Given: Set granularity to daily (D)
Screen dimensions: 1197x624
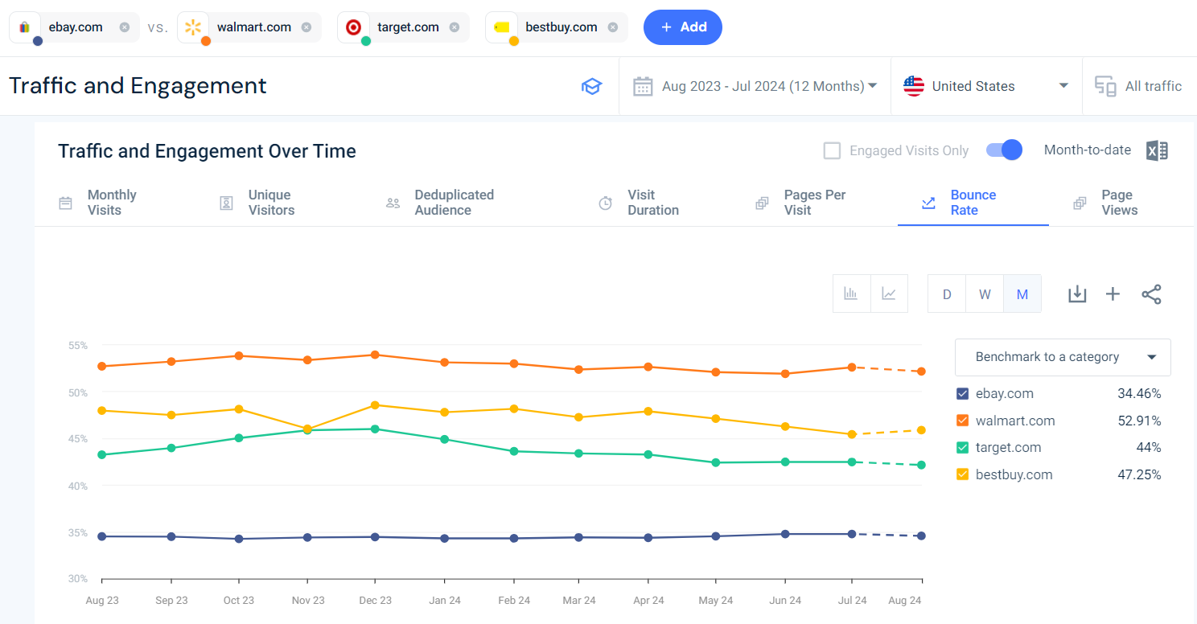Looking at the screenshot, I should pos(947,294).
